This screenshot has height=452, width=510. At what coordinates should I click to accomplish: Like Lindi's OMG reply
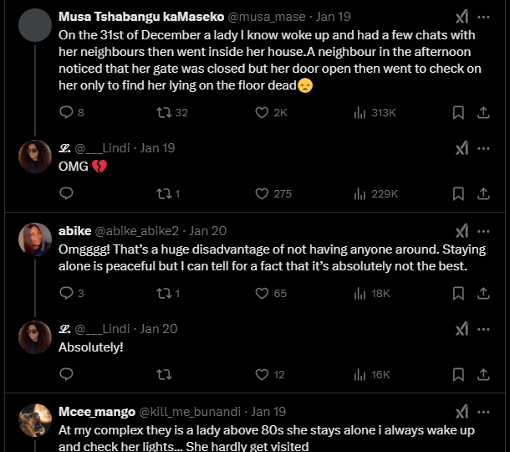(262, 193)
